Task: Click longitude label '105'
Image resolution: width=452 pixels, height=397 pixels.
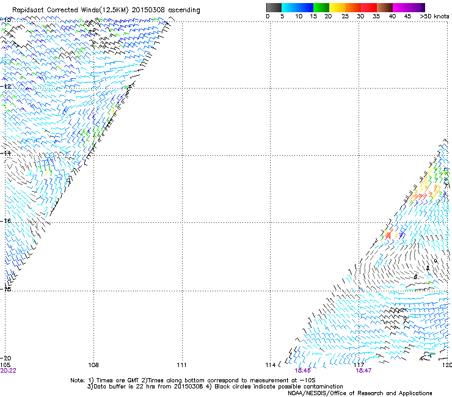Action: (x=5, y=365)
